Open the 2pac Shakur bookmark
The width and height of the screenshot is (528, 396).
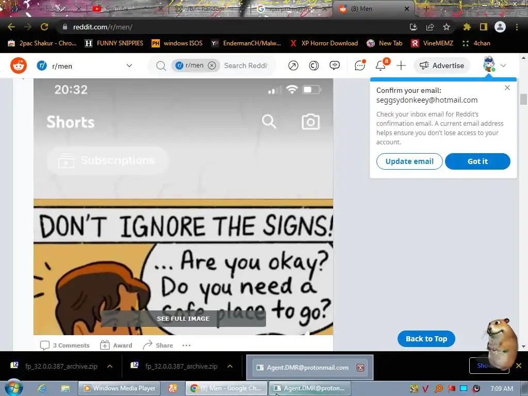[x=42, y=43]
